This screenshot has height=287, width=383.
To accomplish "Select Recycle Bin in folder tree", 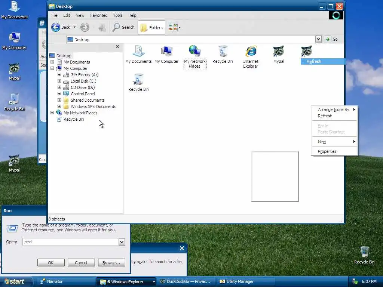I will tap(74, 119).
